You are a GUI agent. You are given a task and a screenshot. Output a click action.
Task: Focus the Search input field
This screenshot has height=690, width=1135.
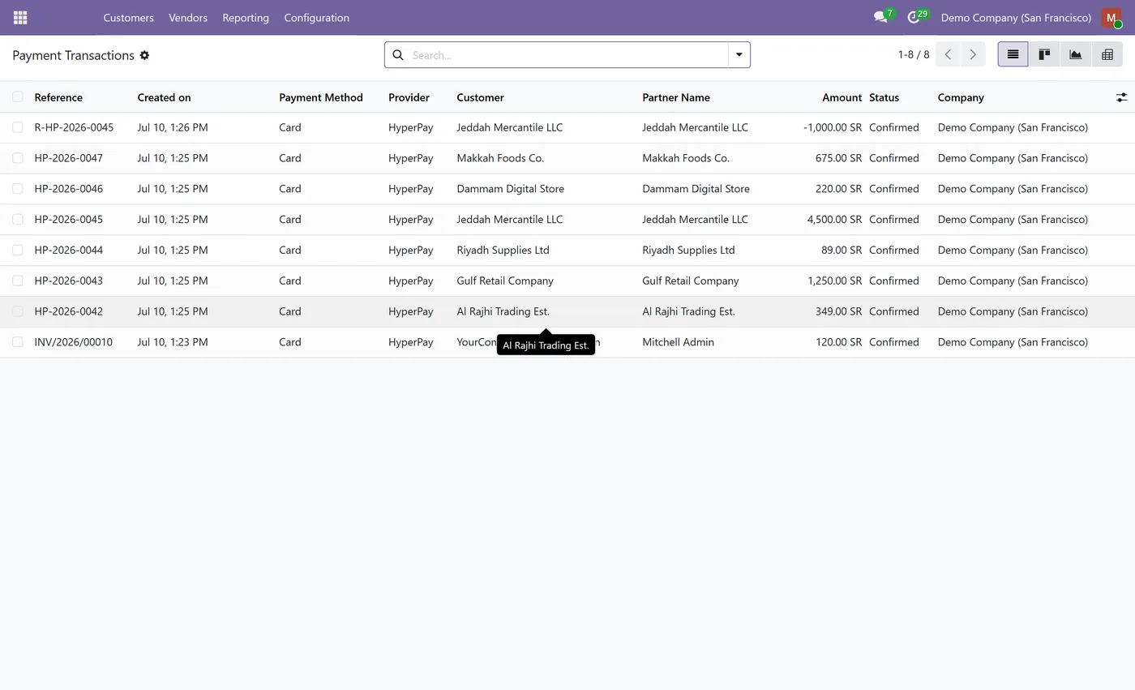pos(567,55)
